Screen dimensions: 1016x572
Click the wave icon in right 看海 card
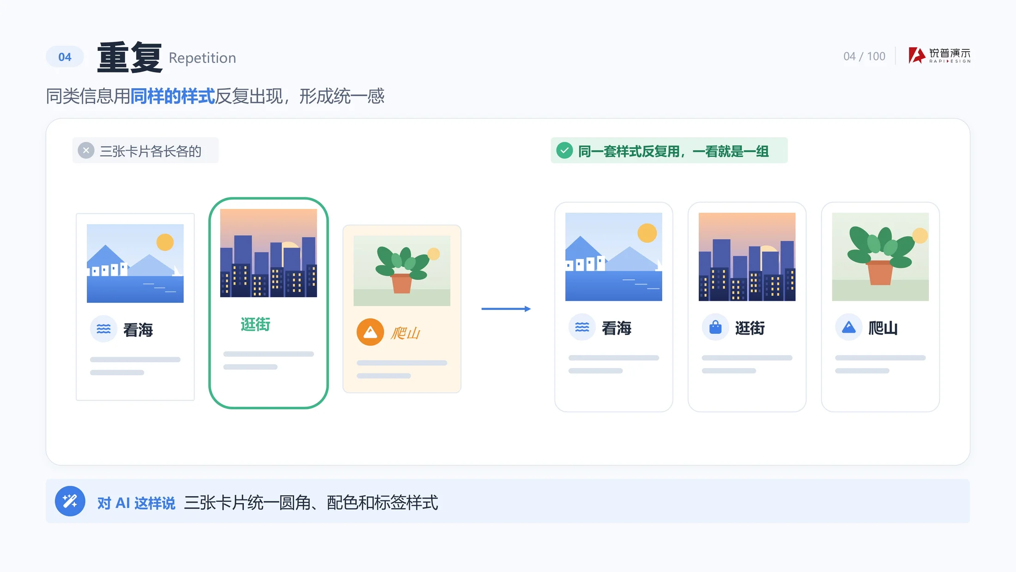point(582,328)
